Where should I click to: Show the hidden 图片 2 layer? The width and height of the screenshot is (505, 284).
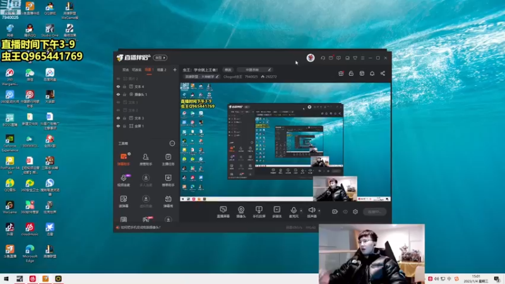(118, 78)
